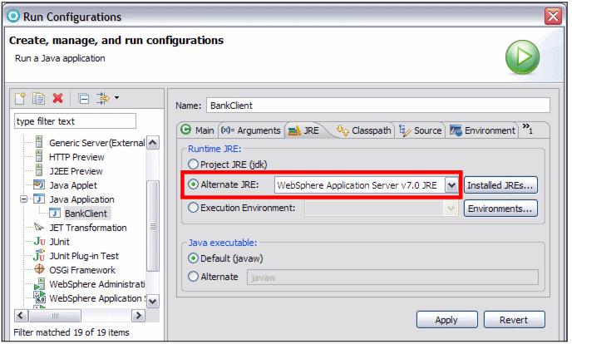Viewport: 616px width, 344px height.
Task: Open the Classpath tab
Action: tap(364, 130)
